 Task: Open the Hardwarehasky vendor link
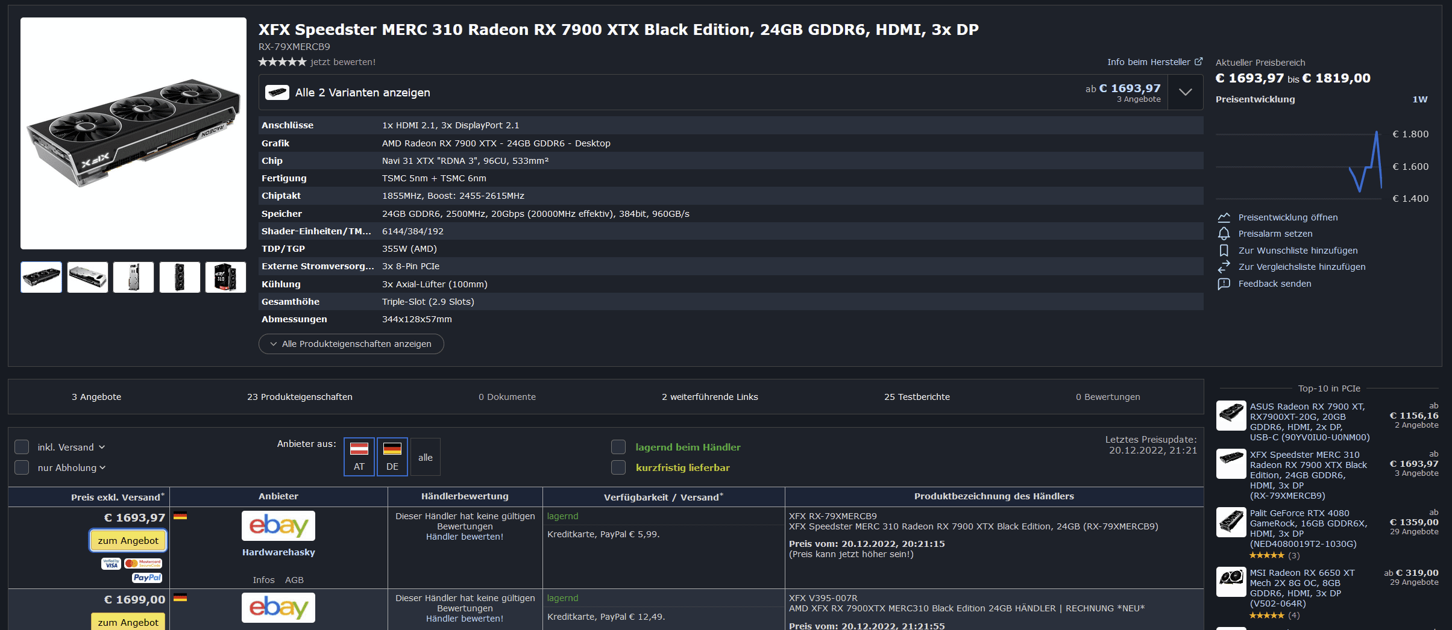[x=278, y=552]
